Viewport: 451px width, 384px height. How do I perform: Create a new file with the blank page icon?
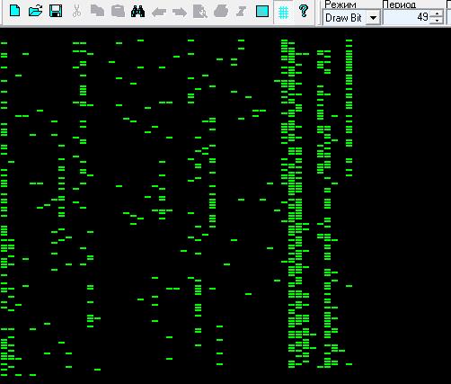14,11
